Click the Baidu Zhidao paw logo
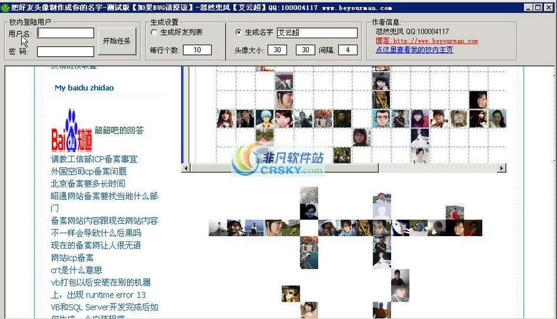This screenshot has height=319, width=557. (x=72, y=130)
